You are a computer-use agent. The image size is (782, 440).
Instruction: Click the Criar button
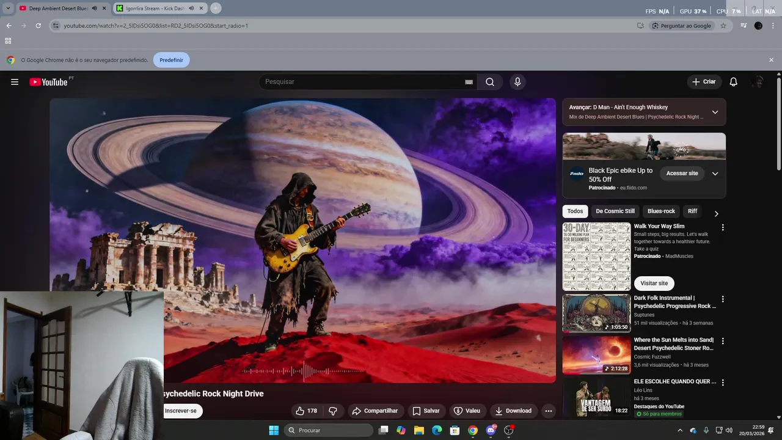pyautogui.click(x=704, y=82)
